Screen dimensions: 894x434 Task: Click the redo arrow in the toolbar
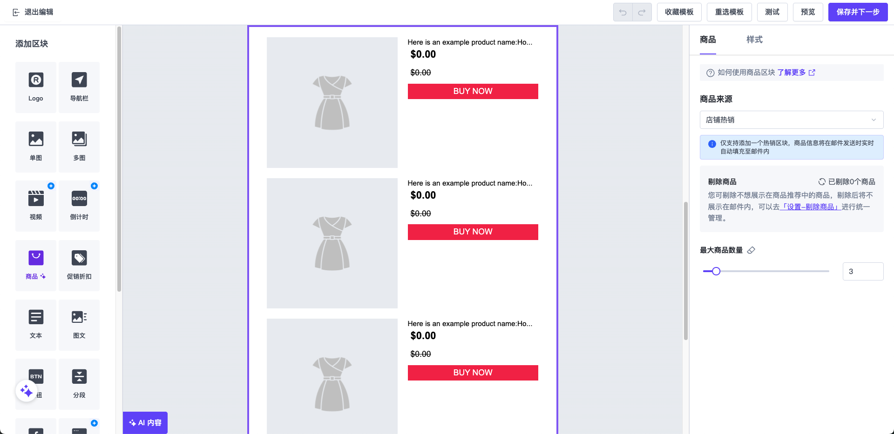(x=642, y=12)
